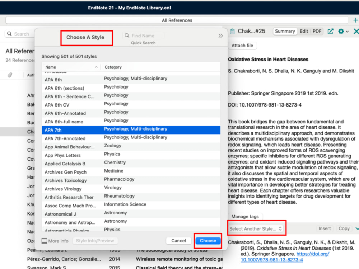Open the gear menu dropdown arrow

click(x=347, y=32)
